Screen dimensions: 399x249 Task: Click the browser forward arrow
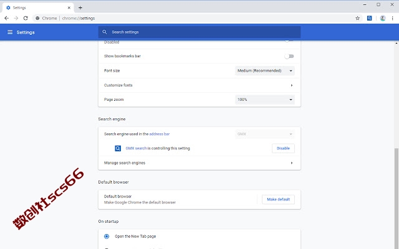click(x=16, y=18)
